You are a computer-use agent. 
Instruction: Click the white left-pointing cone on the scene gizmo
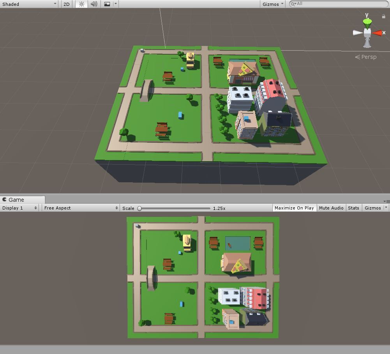click(358, 33)
